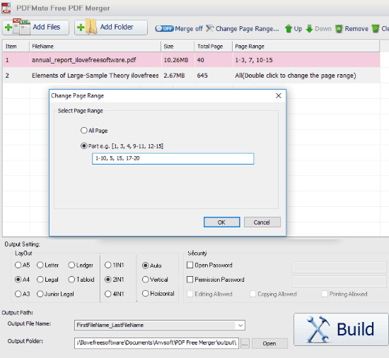Click the Build button
Screen dimensions: 389x358
(x=341, y=329)
